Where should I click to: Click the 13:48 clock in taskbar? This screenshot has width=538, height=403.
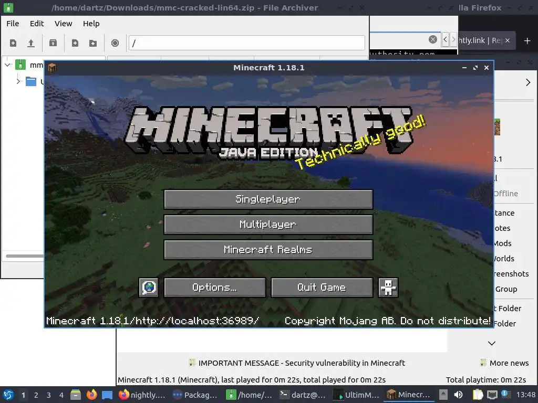tap(525, 395)
